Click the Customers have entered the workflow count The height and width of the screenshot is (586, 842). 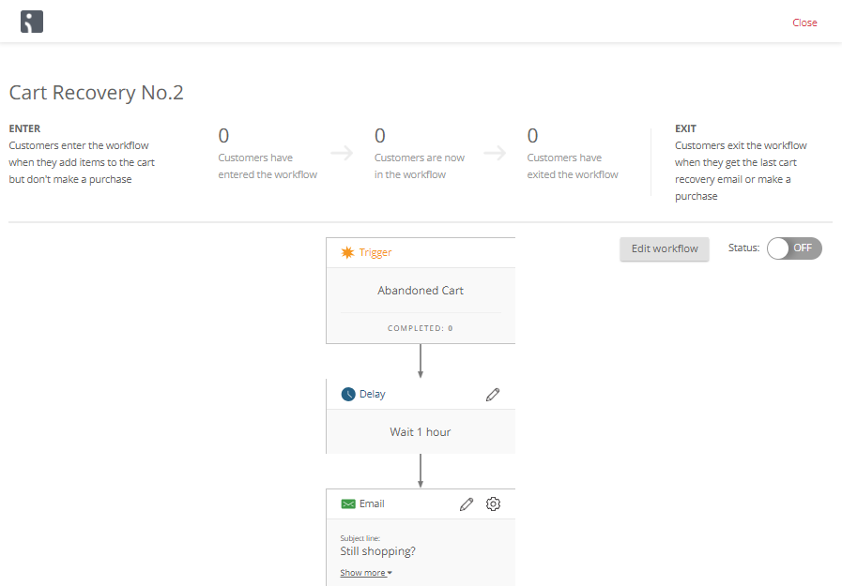[x=223, y=136]
